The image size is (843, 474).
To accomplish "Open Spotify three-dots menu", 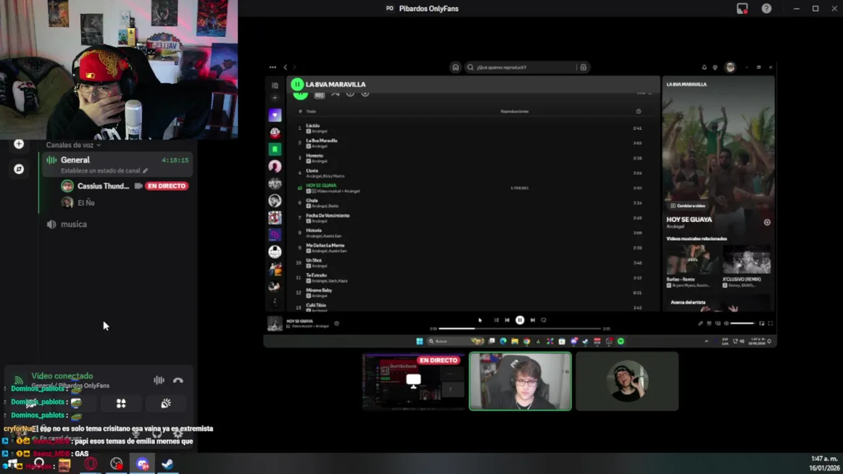I will (273, 67).
